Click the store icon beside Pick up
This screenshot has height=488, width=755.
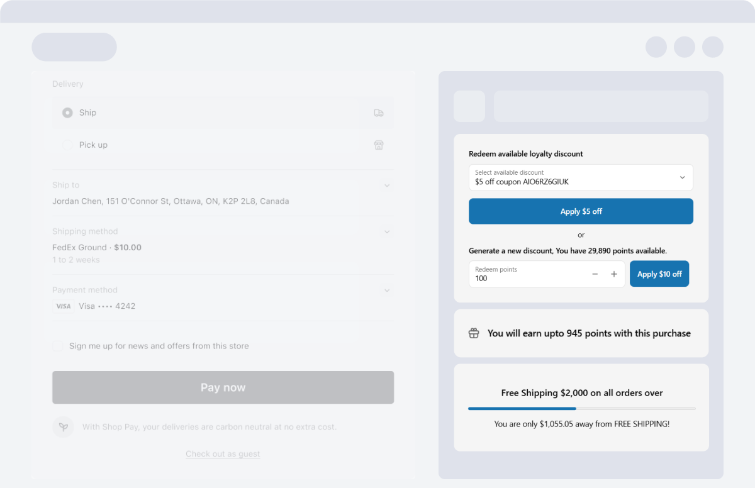[x=379, y=145]
